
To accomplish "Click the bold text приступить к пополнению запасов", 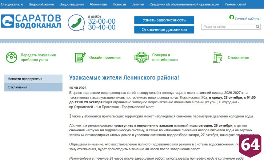I will coord(143,126).
